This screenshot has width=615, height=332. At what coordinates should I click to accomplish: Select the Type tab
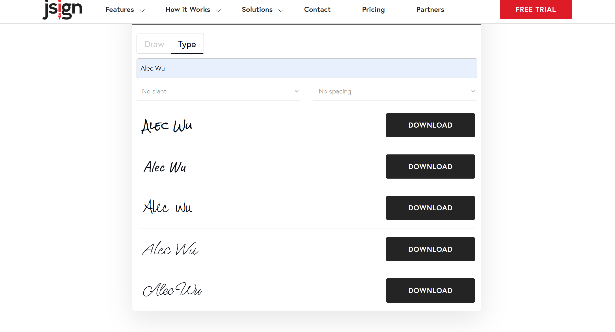187,44
